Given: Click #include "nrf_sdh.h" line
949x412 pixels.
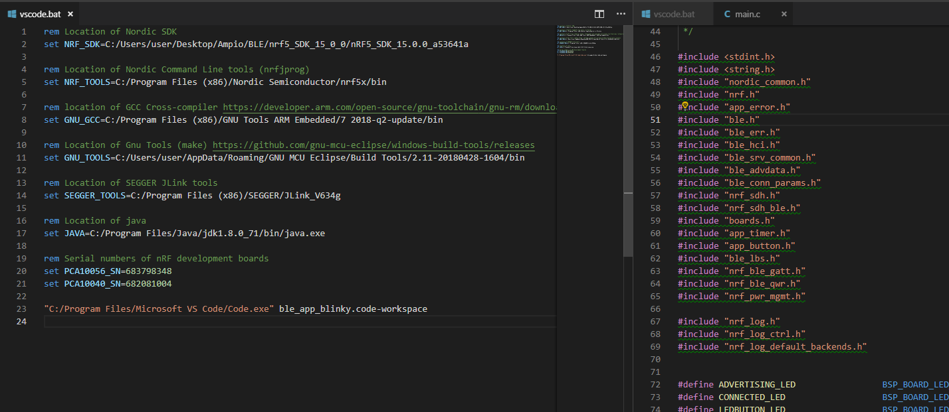Looking at the screenshot, I should tap(729, 195).
